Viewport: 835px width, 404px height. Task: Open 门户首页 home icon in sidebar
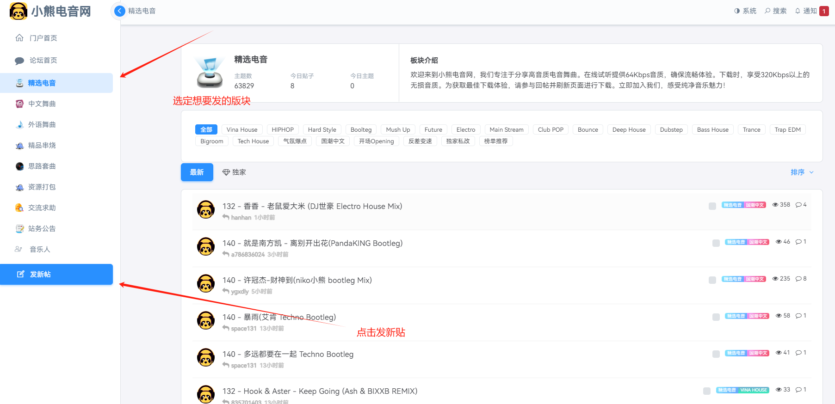point(19,38)
